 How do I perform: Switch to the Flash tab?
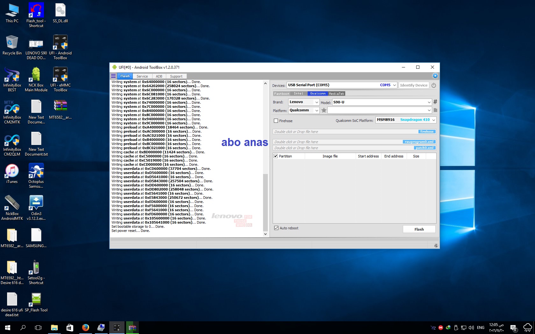pos(125,76)
